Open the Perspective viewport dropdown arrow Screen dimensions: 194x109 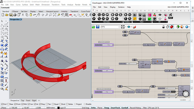click(x=21, y=19)
